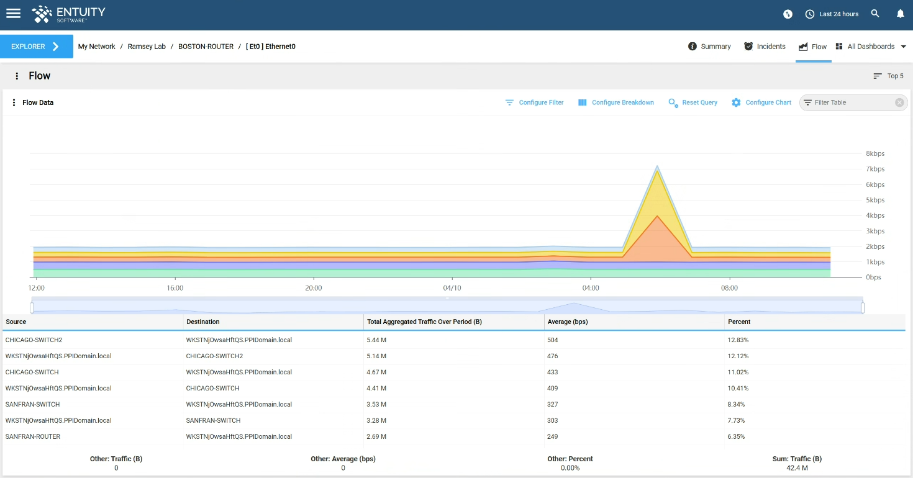Select the CHICAGO-SWITCH destination cell
This screenshot has width=913, height=478.
(x=213, y=389)
